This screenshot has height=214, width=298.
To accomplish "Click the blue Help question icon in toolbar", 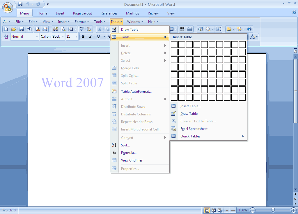I will click(249, 29).
